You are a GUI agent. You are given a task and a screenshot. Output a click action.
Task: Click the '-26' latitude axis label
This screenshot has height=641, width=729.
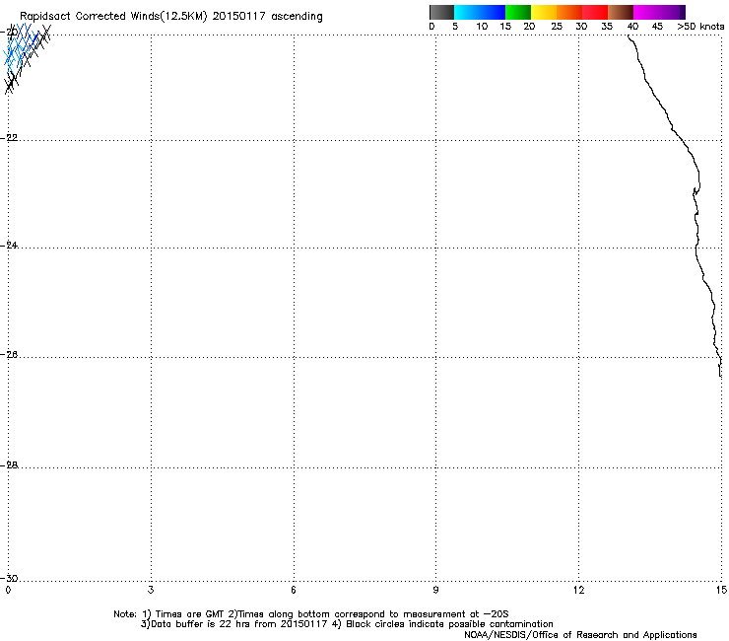tap(9, 355)
